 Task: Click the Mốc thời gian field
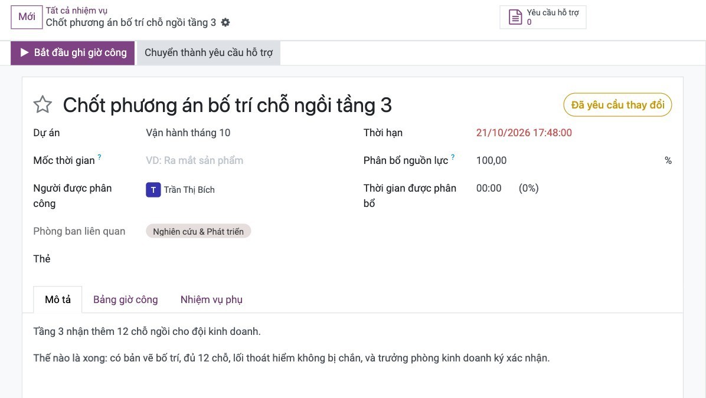coord(243,160)
